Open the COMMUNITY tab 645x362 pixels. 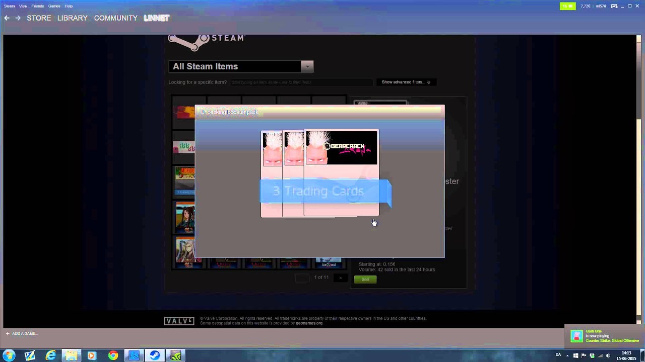(115, 18)
